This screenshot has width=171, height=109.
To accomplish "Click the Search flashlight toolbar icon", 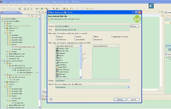I will [71, 9].
